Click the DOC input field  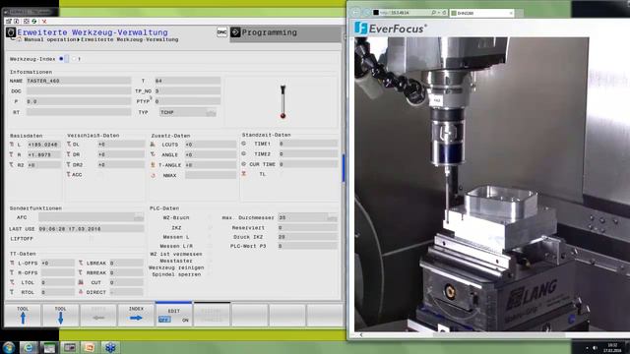(x=79, y=91)
